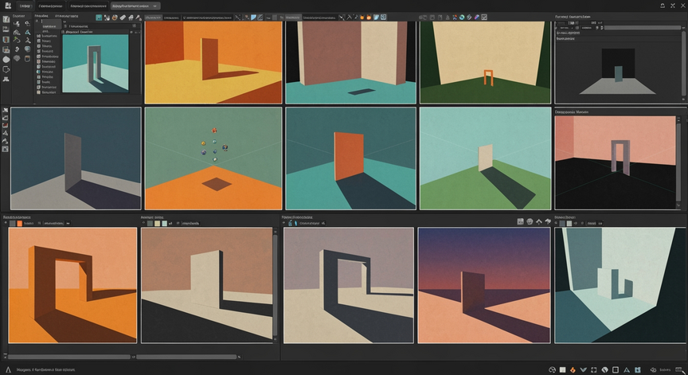Click the globe icon above the sunset viewport
The image size is (688, 375).
click(530, 221)
